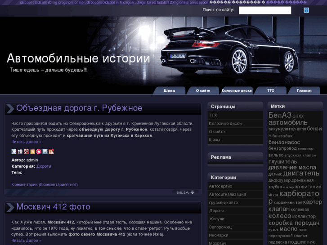Image resolution: width=327 pixels, height=245 pixels.
Task: Click the коробка передач tag
Action: coord(294,223)
